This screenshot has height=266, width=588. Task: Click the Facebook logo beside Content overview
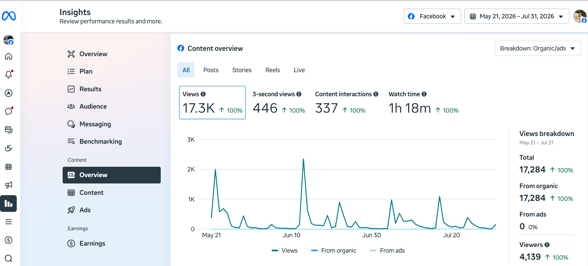coord(181,48)
